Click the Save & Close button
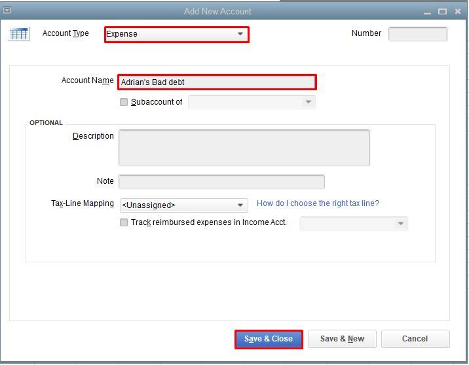The image size is (469, 365). 269,339
